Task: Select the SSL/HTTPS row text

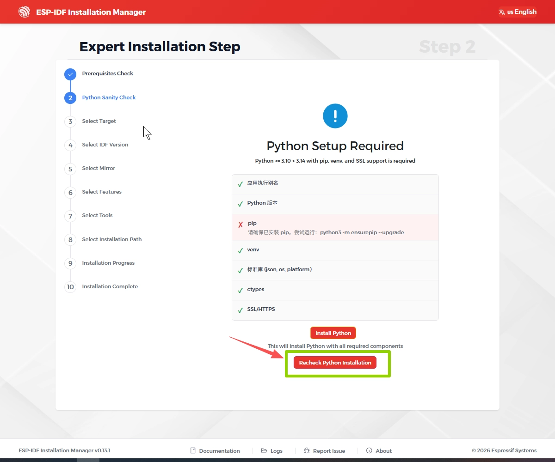Action: (261, 309)
